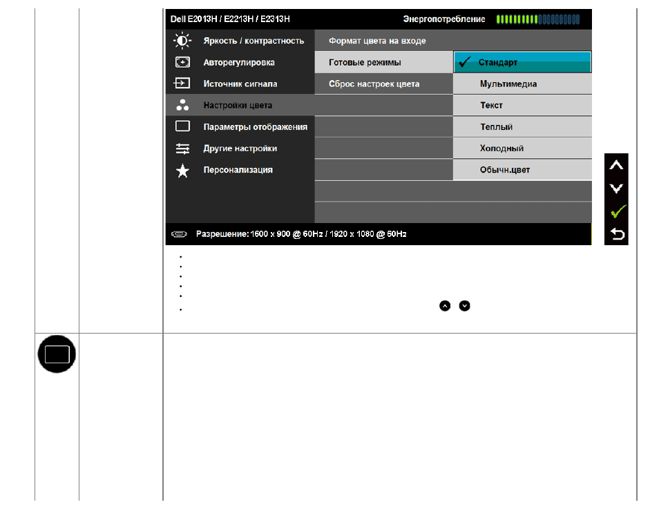Click the sliders icon for Другие настройки

(182, 148)
